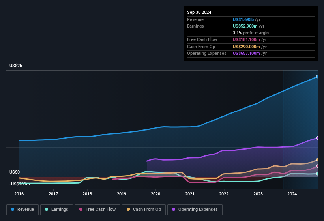324x221 pixels.
Task: Click the US$1.695b revenue value
Action: click(243, 19)
